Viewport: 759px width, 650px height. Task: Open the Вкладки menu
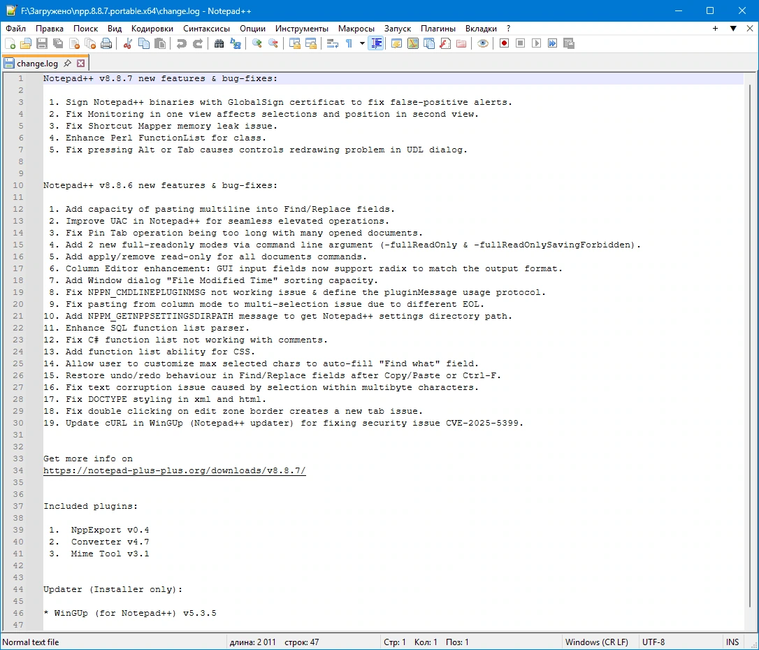click(x=481, y=29)
